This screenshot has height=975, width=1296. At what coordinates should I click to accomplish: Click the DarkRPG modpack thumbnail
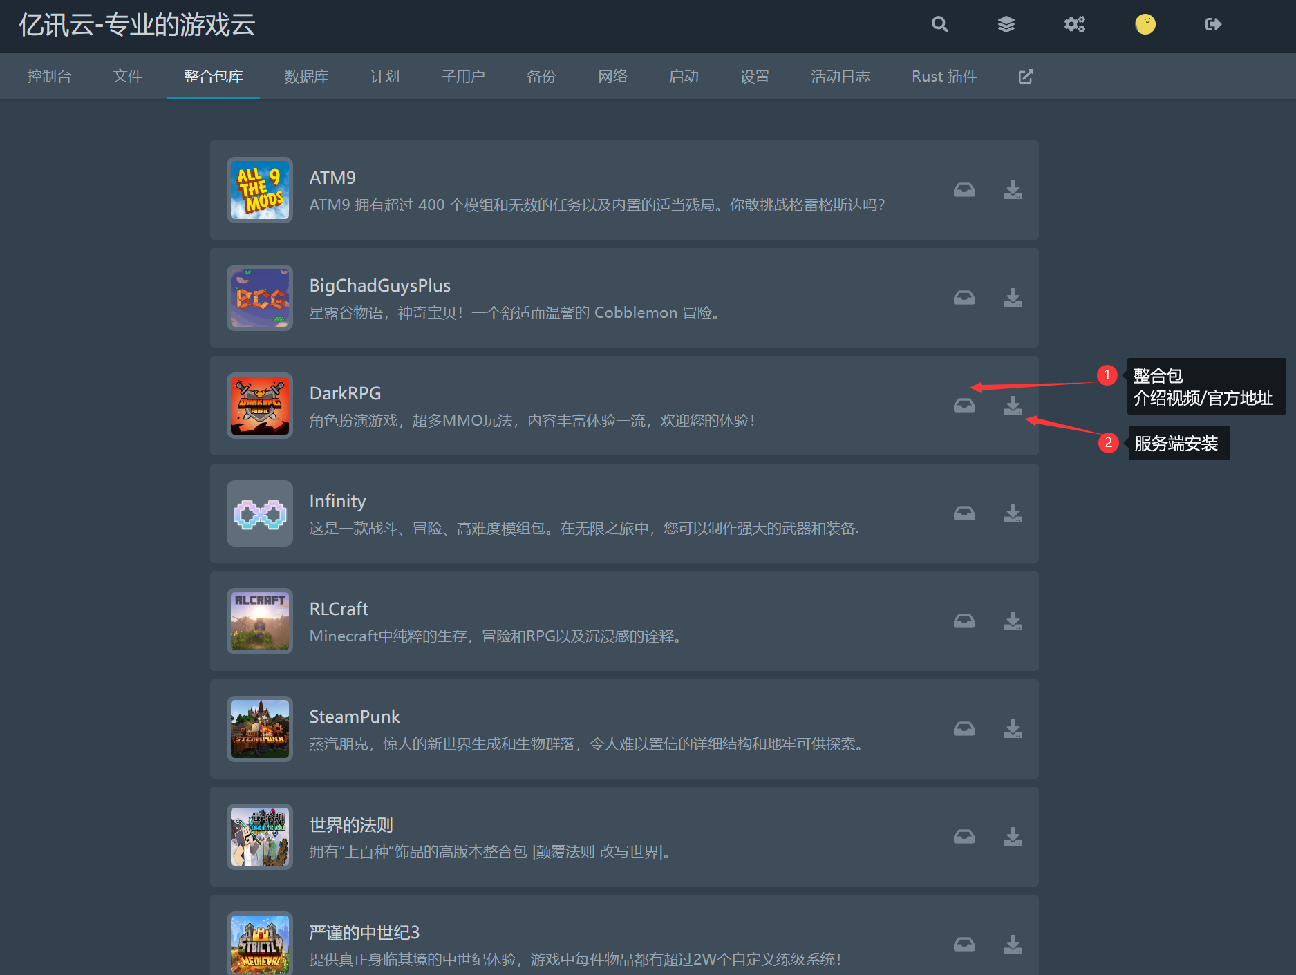point(260,406)
